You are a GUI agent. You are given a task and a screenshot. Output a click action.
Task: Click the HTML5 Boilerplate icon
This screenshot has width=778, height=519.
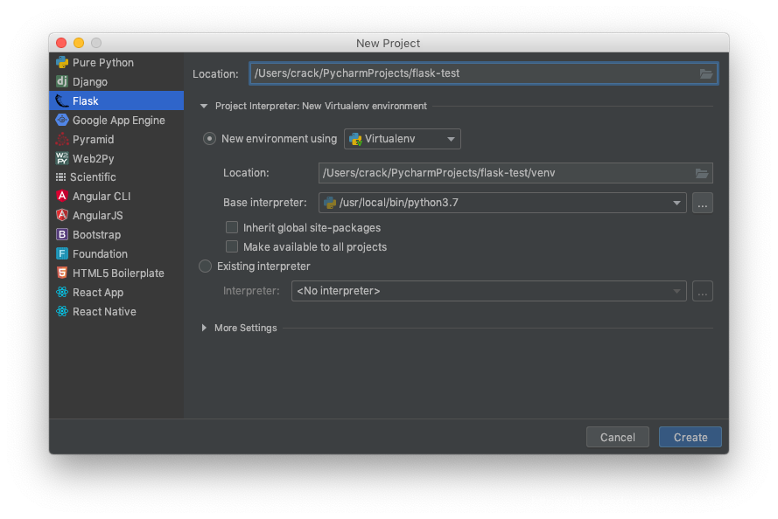coord(62,273)
